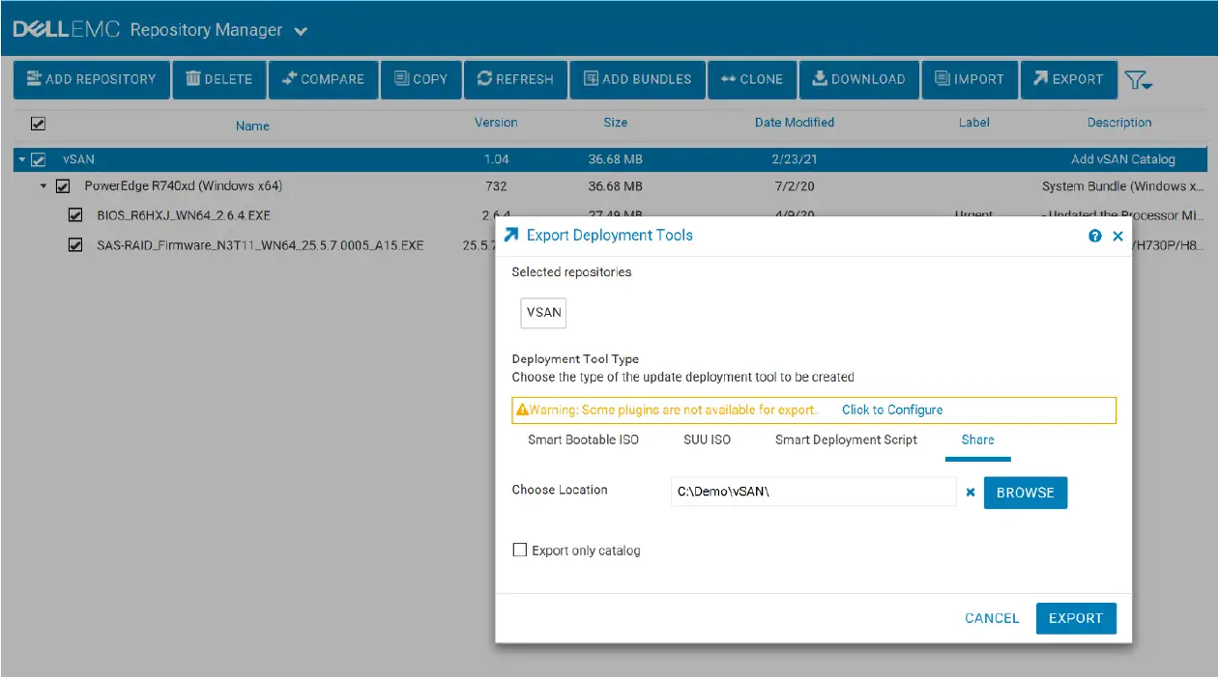Open the Click to Configure link
The width and height of the screenshot is (1218, 679).
[892, 410]
